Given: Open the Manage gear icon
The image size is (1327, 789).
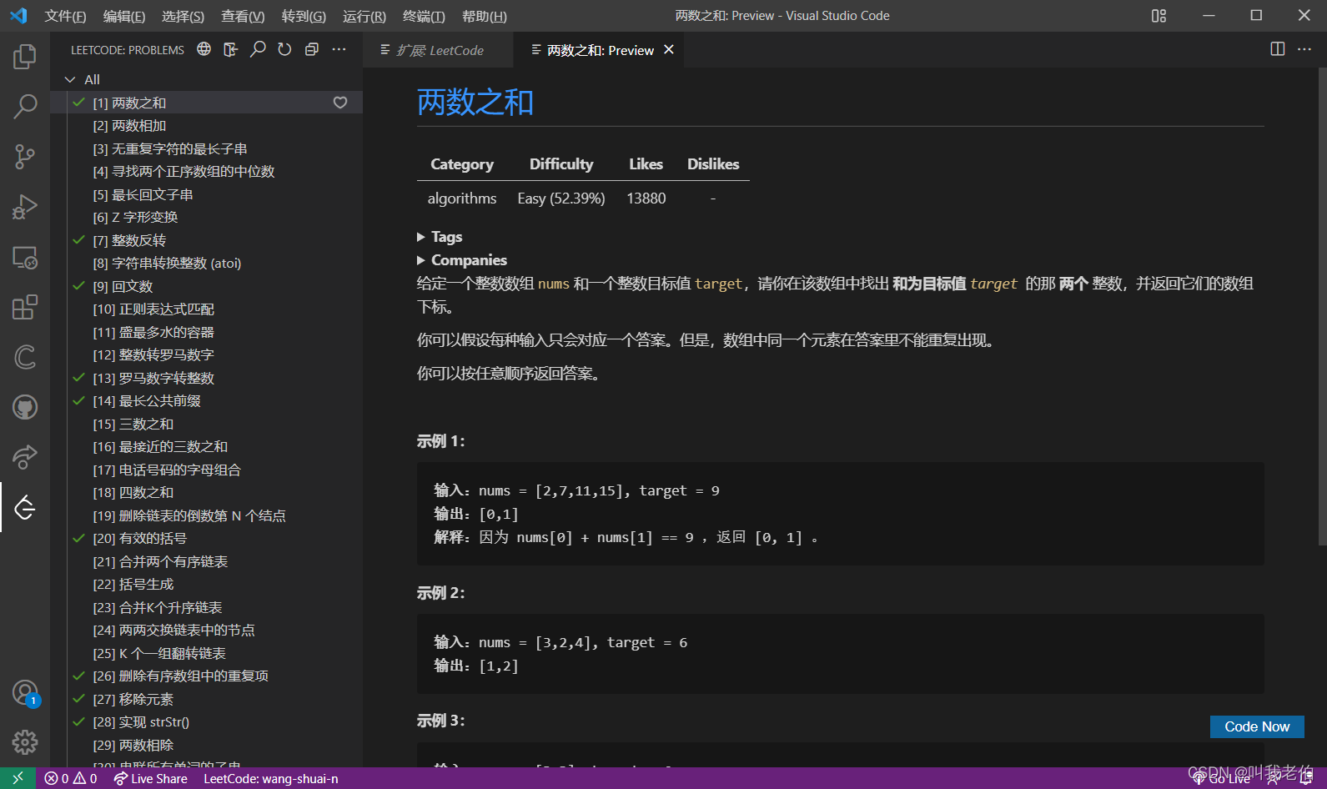Looking at the screenshot, I should (25, 742).
